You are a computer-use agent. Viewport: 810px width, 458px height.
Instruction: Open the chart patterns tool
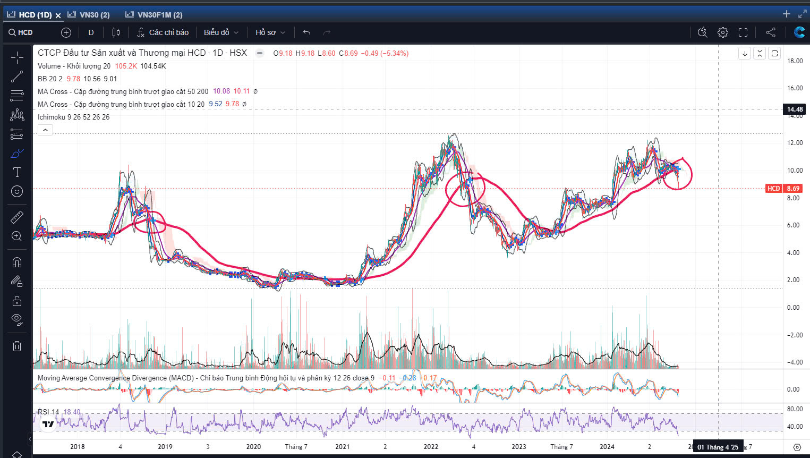pos(17,115)
